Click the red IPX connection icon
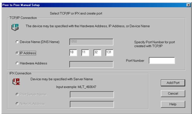Screen dimensions: 192x114 point(16,82)
